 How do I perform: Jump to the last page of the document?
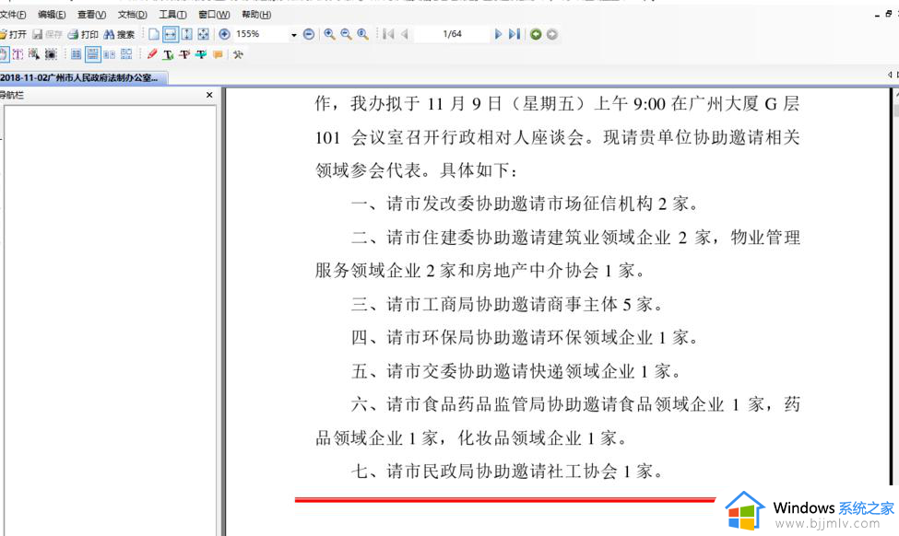click(515, 34)
